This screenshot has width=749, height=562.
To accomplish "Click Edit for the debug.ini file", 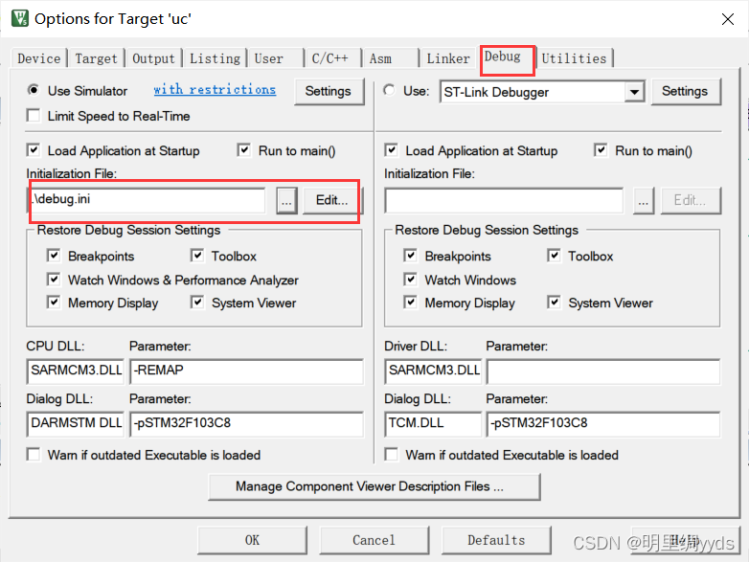I will coord(332,200).
